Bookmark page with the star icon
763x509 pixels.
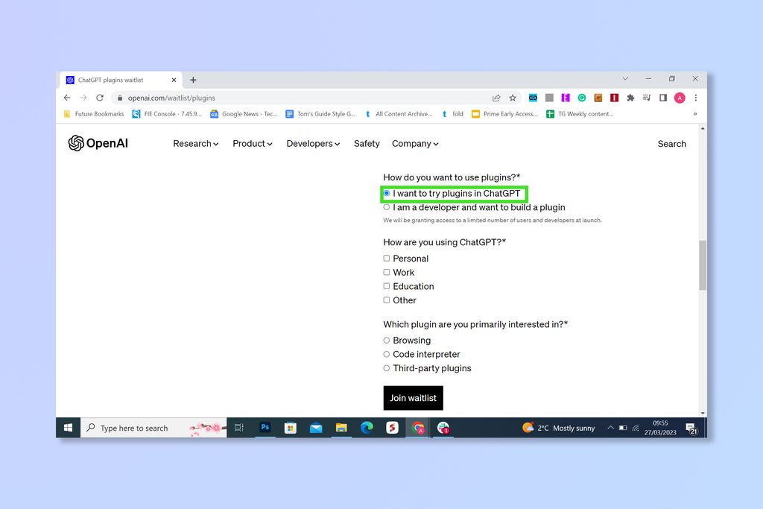pyautogui.click(x=513, y=98)
